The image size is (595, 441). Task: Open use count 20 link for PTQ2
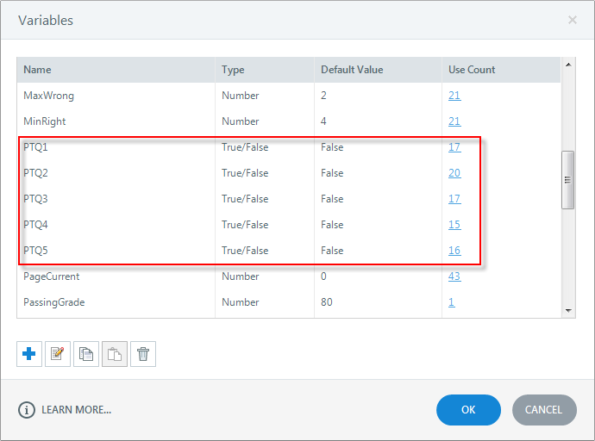pyautogui.click(x=454, y=173)
